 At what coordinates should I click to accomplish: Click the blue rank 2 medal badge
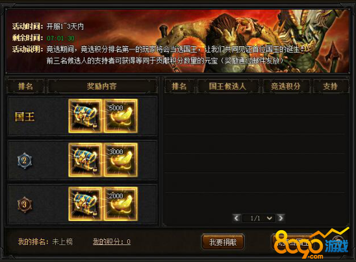(x=25, y=161)
